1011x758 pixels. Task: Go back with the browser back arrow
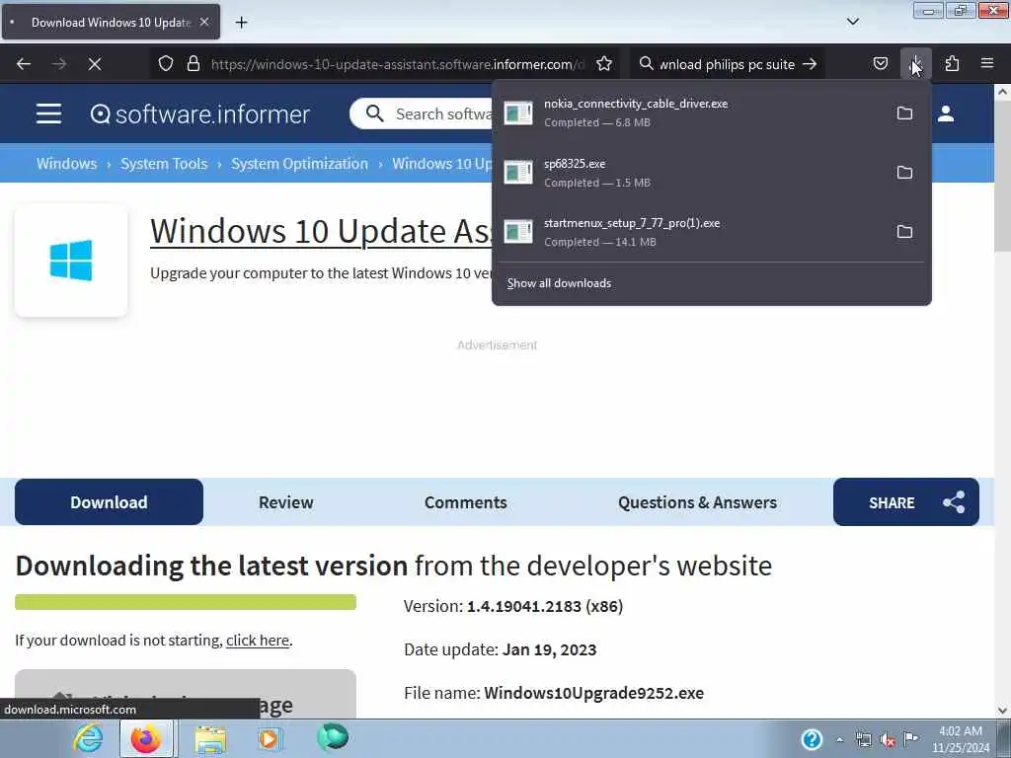click(x=24, y=64)
